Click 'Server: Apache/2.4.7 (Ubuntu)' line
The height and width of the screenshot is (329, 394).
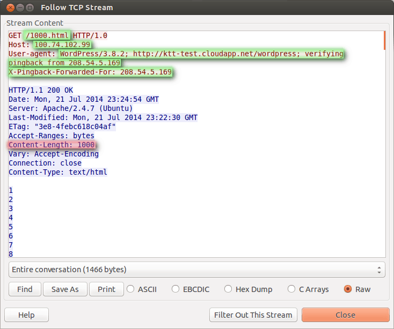pyautogui.click(x=71, y=108)
